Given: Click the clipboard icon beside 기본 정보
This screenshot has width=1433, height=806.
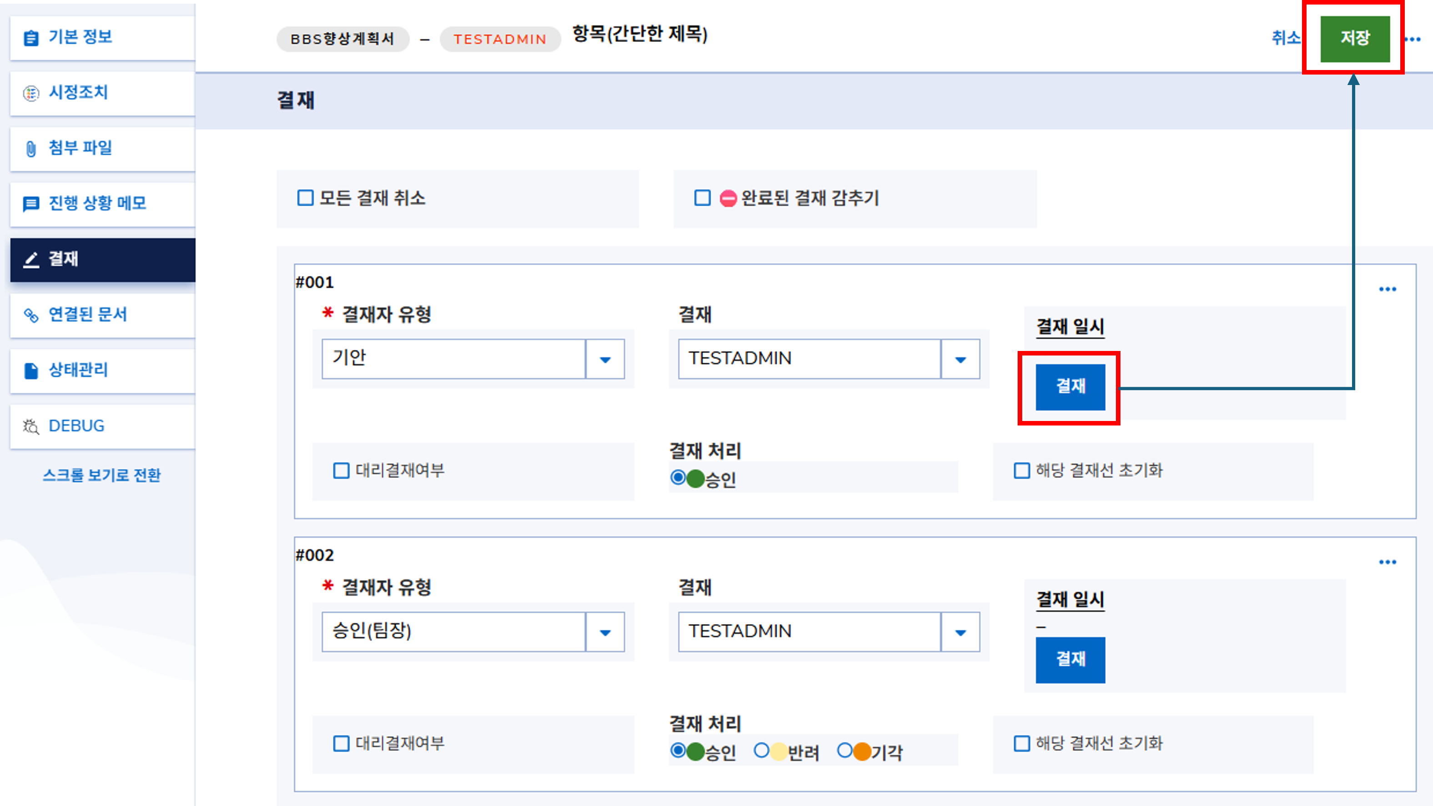Looking at the screenshot, I should click(x=31, y=38).
